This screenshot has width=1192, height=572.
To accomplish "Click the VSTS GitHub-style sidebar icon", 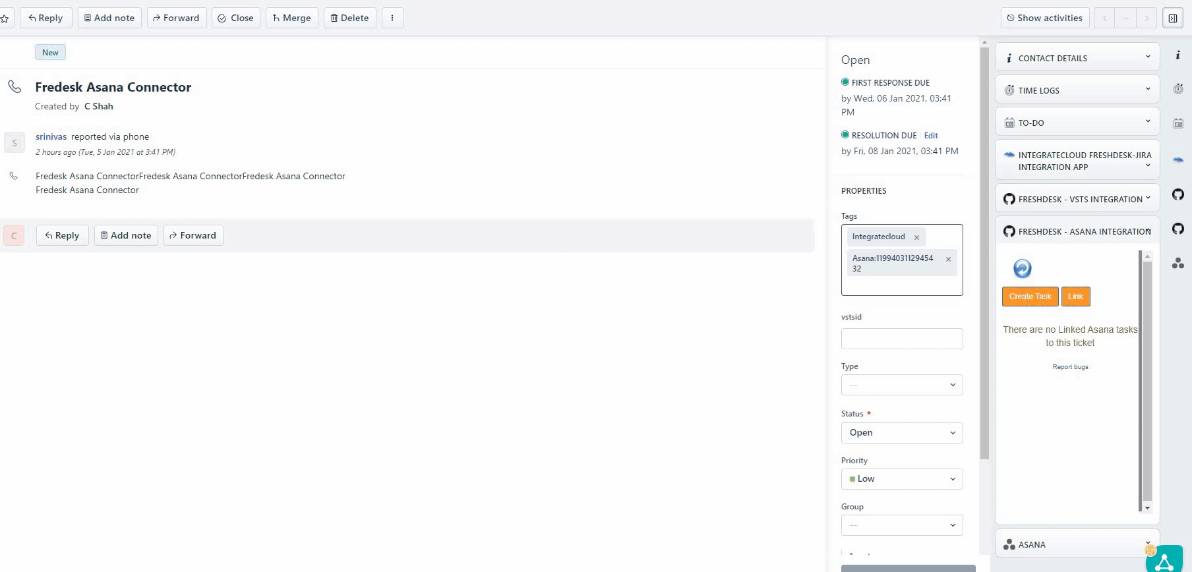I will pyautogui.click(x=1178, y=194).
